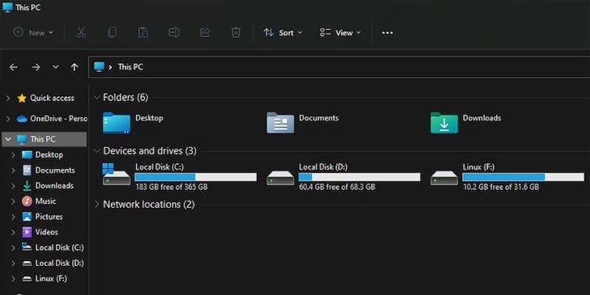Click the Cut scissors icon in toolbar

[81, 33]
